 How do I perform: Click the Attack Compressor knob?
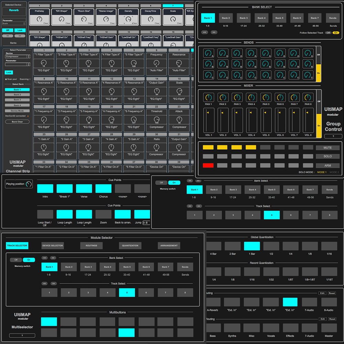coord(179,119)
